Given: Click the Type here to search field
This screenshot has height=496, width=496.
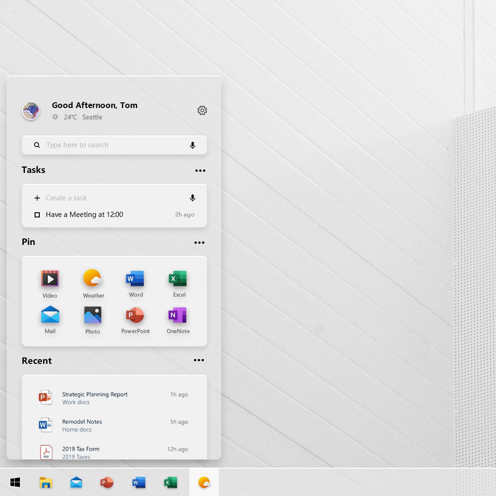Looking at the screenshot, I should (x=114, y=145).
